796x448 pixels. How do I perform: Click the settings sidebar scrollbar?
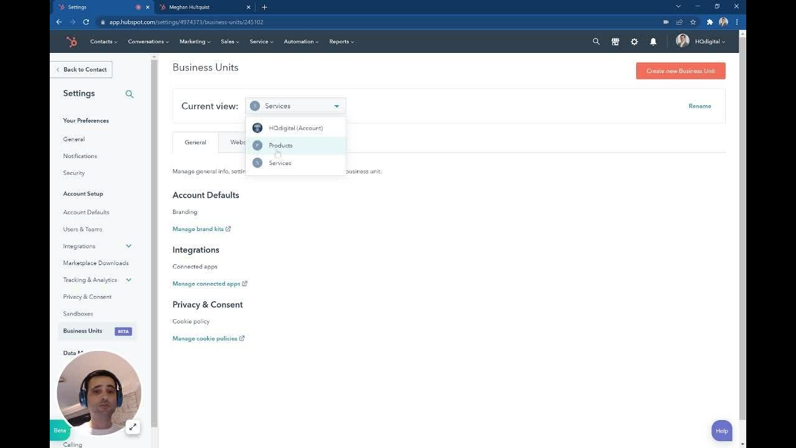[x=154, y=243]
